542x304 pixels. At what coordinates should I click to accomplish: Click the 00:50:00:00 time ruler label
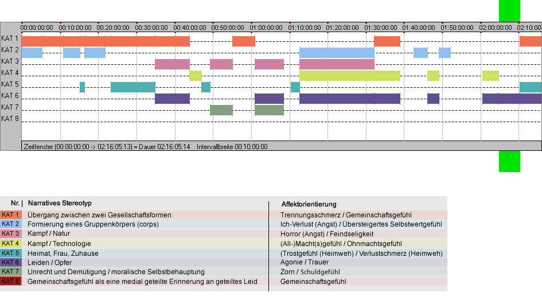pos(228,28)
